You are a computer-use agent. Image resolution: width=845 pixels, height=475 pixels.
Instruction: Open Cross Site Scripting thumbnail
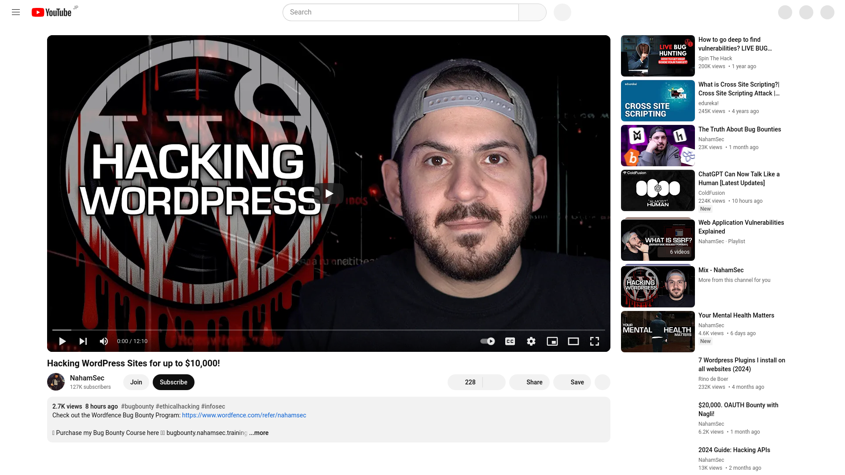pyautogui.click(x=658, y=101)
